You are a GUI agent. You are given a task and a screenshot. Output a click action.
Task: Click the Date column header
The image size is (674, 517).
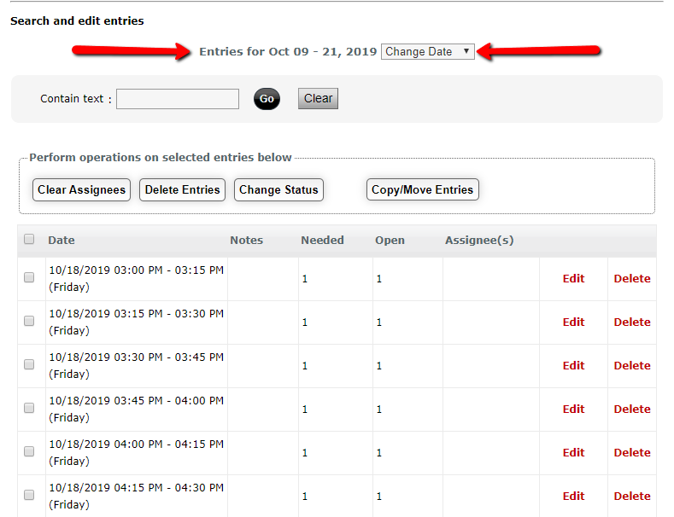(x=62, y=240)
